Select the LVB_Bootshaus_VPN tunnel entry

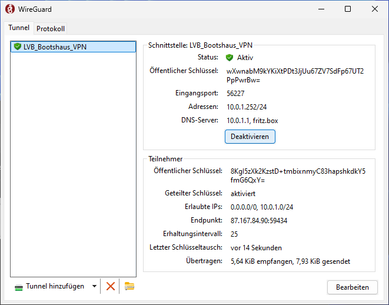click(73, 47)
